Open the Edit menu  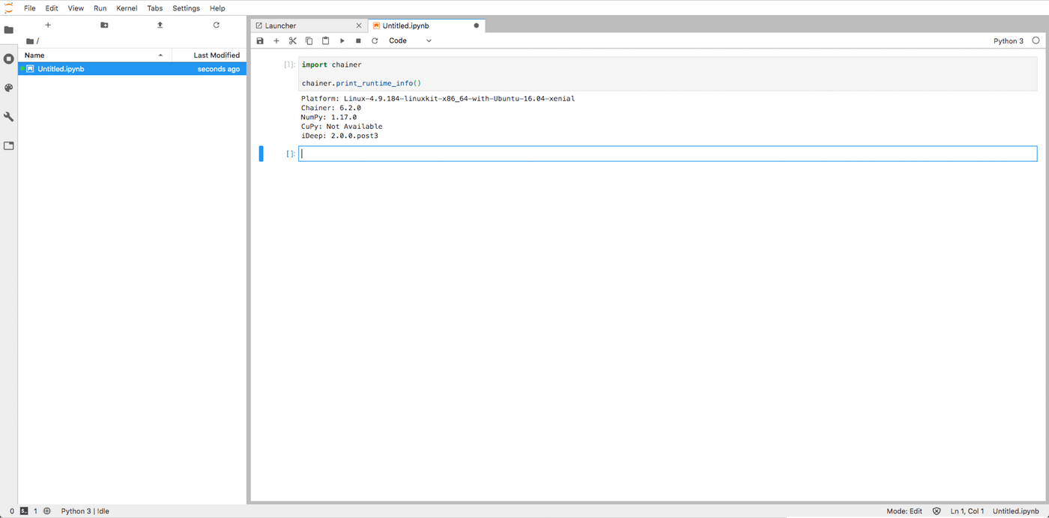tap(52, 8)
